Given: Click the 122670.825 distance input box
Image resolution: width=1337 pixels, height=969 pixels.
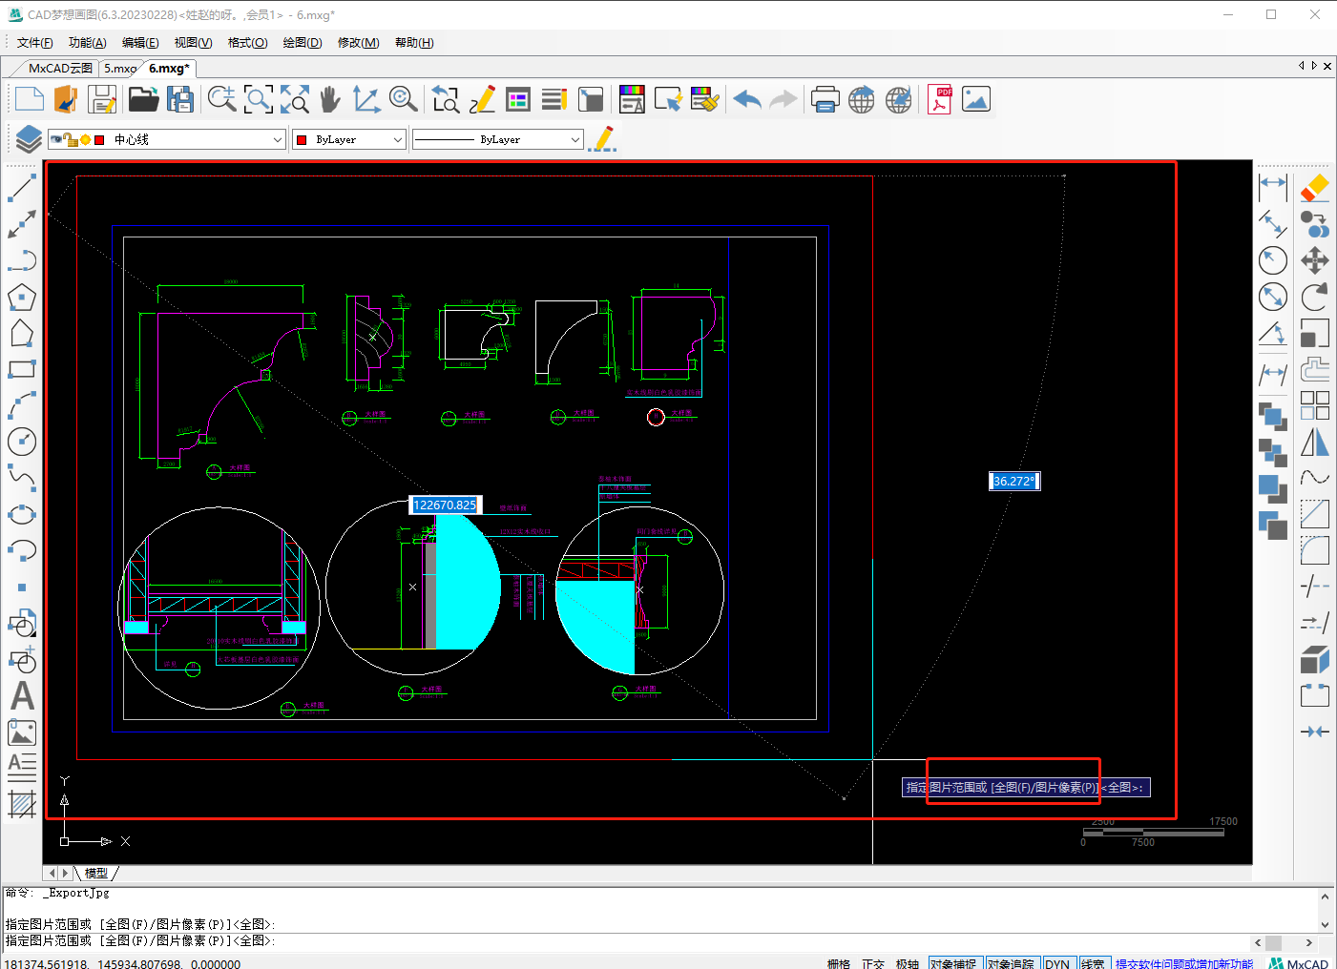Looking at the screenshot, I should pos(445,505).
